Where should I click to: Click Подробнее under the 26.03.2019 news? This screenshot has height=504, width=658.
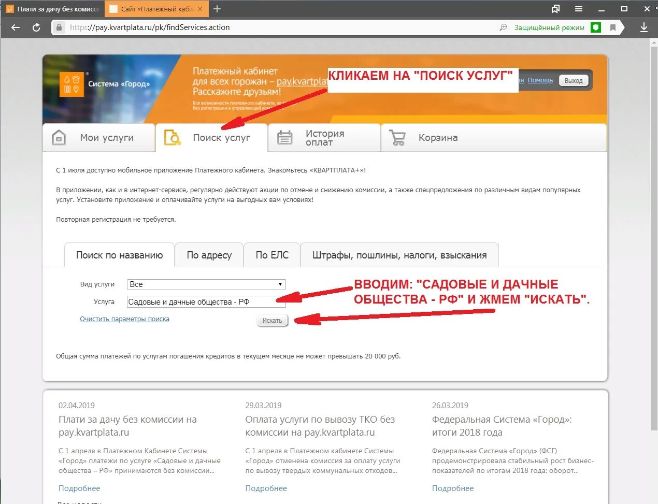[x=453, y=488]
